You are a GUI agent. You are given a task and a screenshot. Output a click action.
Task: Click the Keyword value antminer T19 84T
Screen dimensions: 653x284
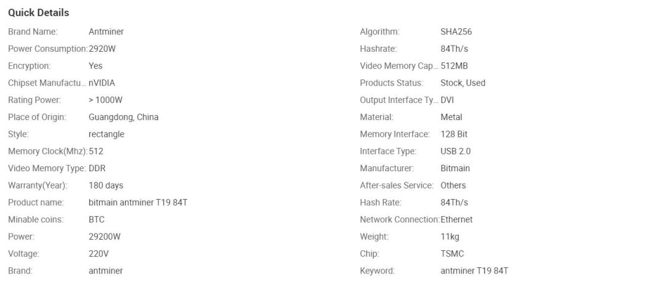474,271
